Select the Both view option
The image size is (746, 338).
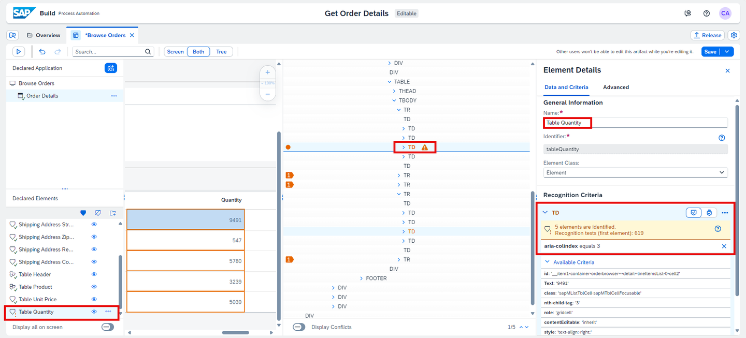click(198, 52)
